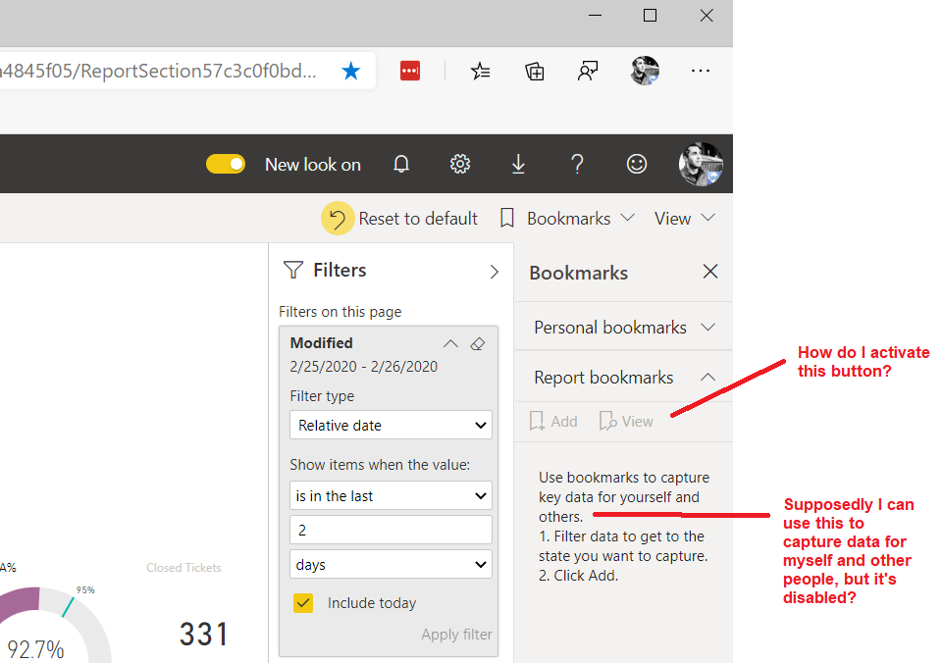Click the Closed Tickets label

pos(184,568)
